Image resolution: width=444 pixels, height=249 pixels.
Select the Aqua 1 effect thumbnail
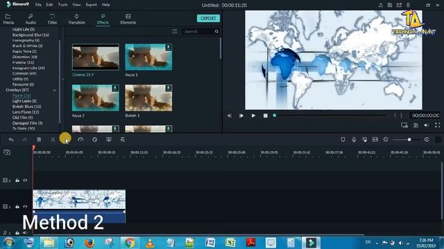click(x=148, y=57)
